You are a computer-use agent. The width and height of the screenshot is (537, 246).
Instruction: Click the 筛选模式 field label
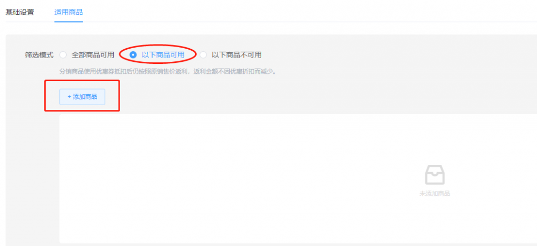[39, 55]
